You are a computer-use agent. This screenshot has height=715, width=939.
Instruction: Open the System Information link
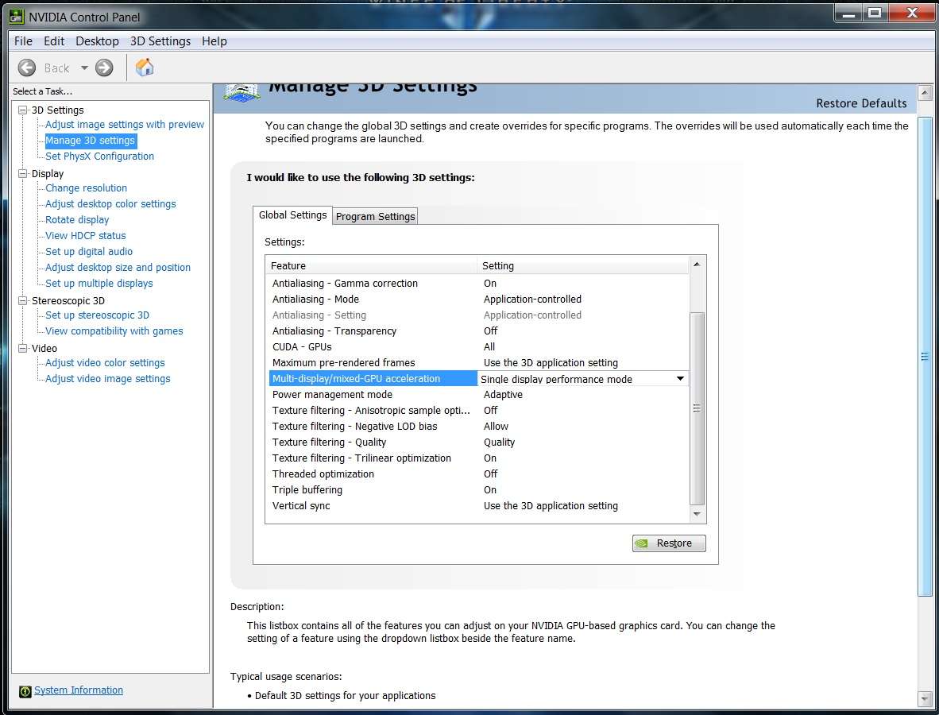(x=79, y=690)
